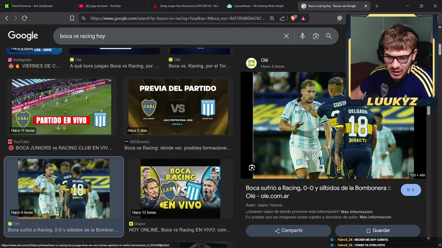Open A qué hora juegan Boca vs Racing link
This screenshot has width=442, height=248.
pos(114,66)
